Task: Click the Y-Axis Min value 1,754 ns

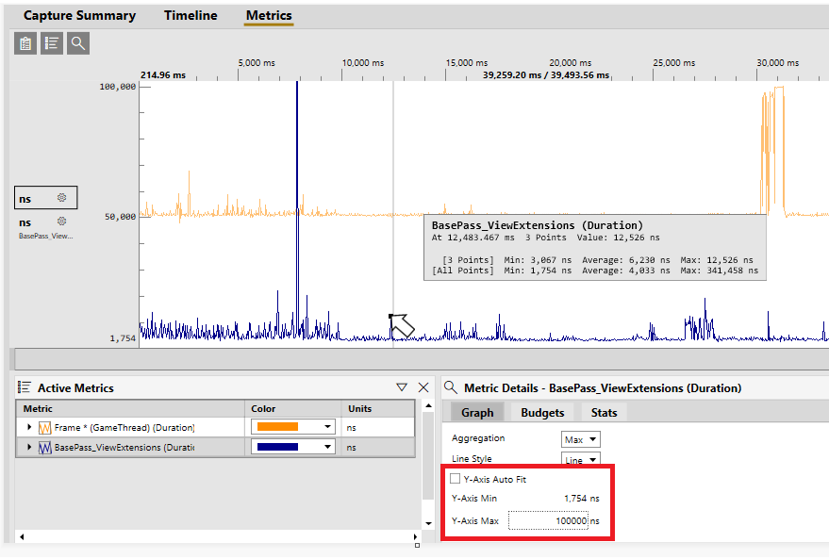Action: click(x=582, y=499)
